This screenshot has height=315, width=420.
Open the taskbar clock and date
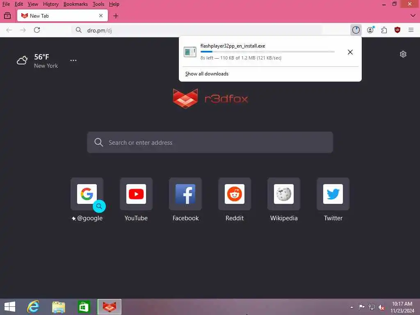pyautogui.click(x=402, y=307)
